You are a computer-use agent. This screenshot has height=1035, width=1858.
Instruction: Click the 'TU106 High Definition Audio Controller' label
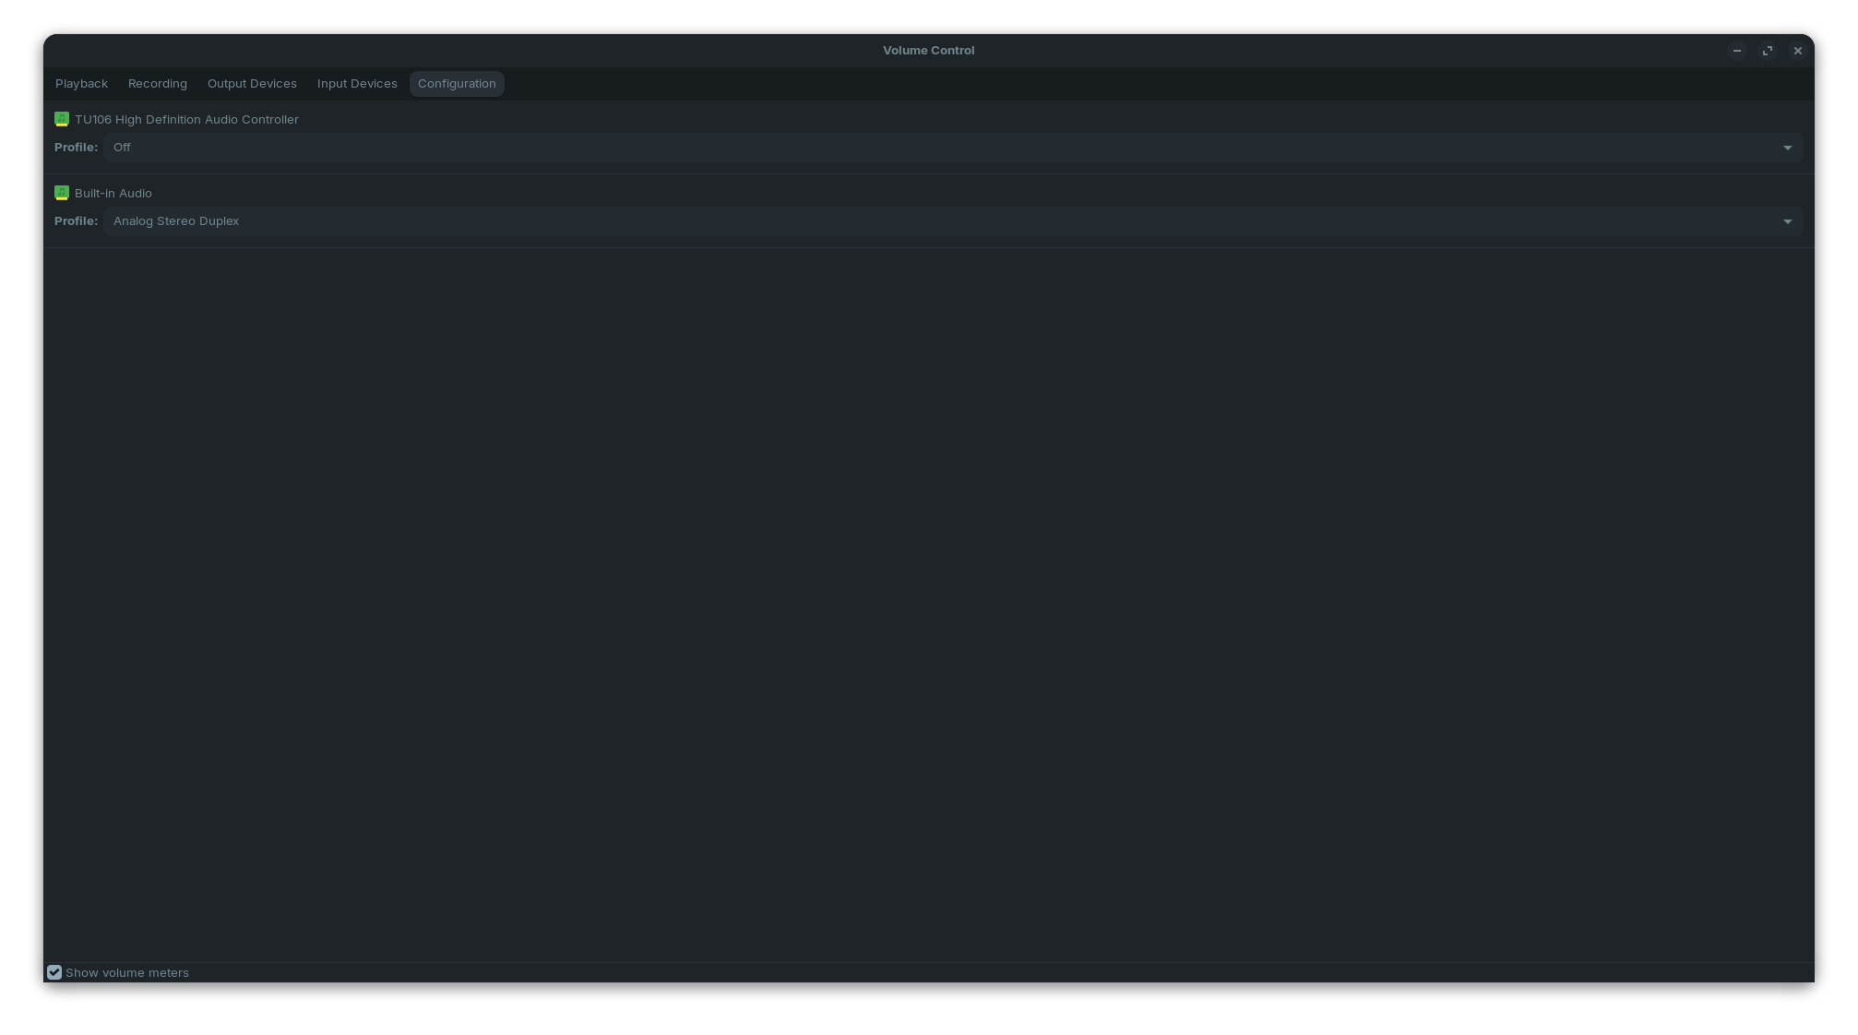186,119
